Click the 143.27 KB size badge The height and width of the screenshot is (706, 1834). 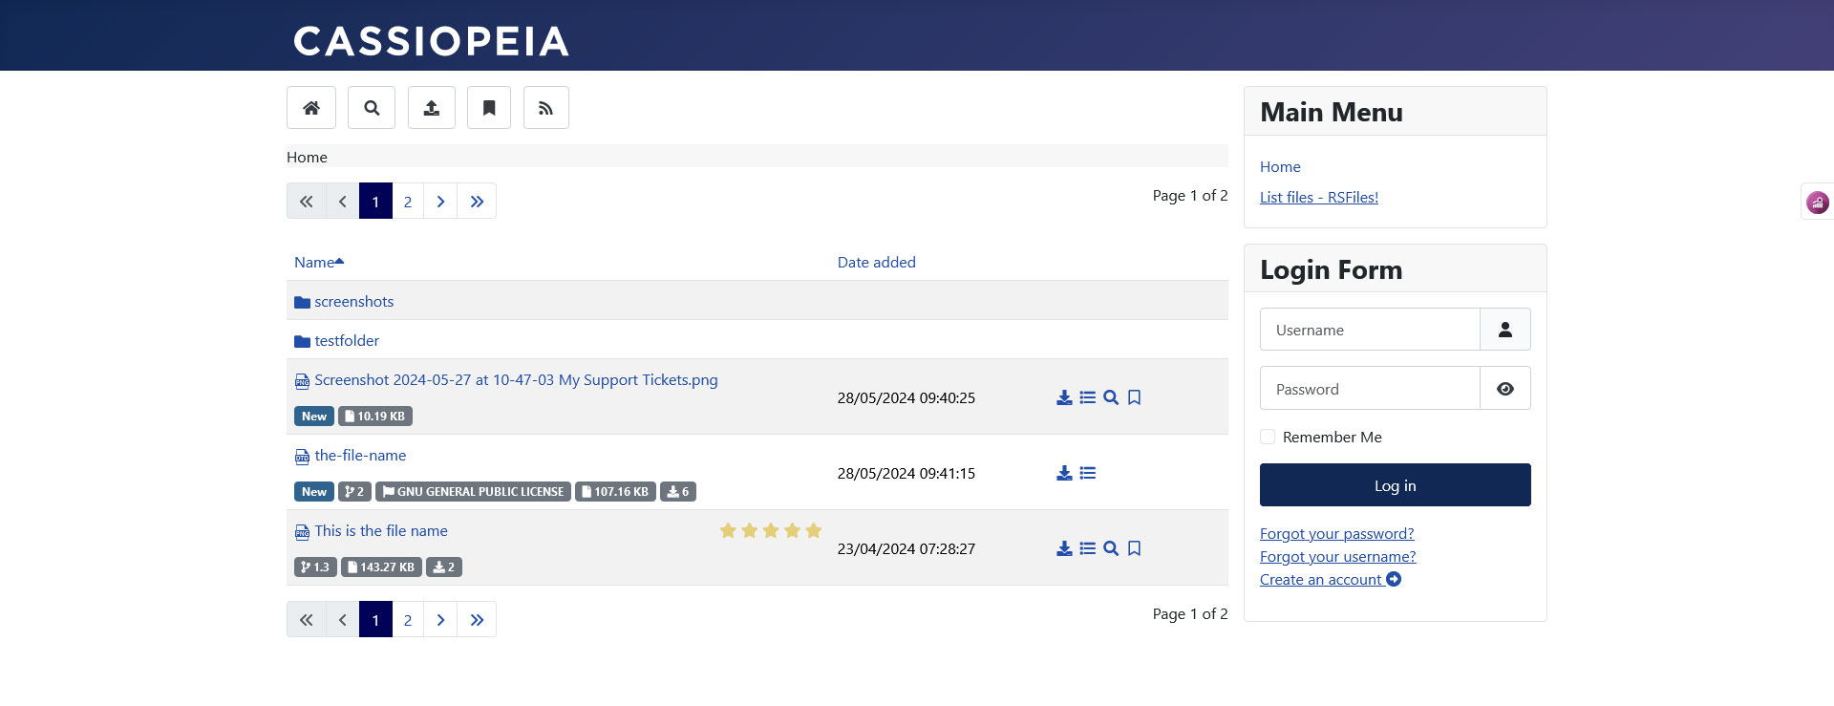pyautogui.click(x=381, y=567)
